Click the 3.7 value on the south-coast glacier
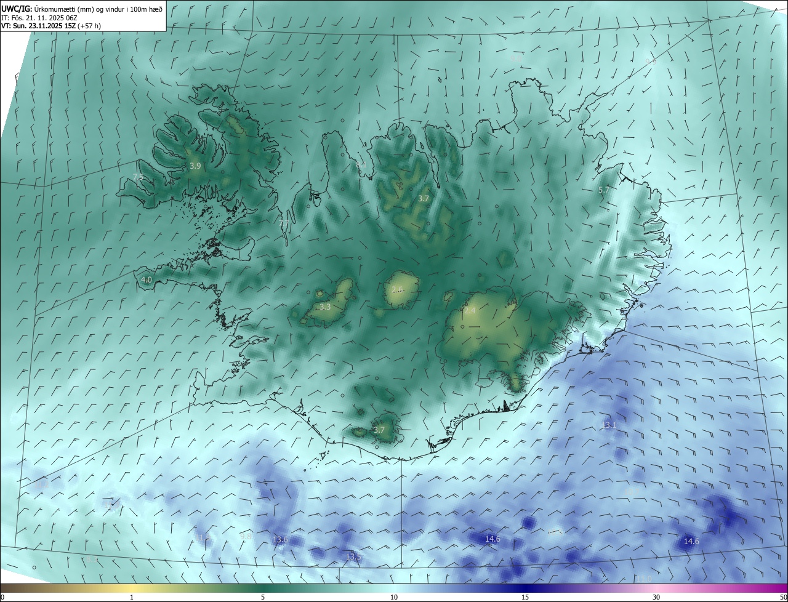 (x=379, y=430)
